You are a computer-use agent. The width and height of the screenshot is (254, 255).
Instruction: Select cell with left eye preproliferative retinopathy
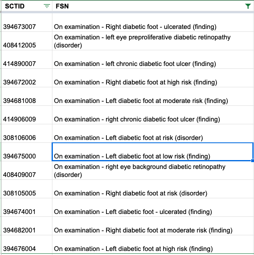pos(153,41)
